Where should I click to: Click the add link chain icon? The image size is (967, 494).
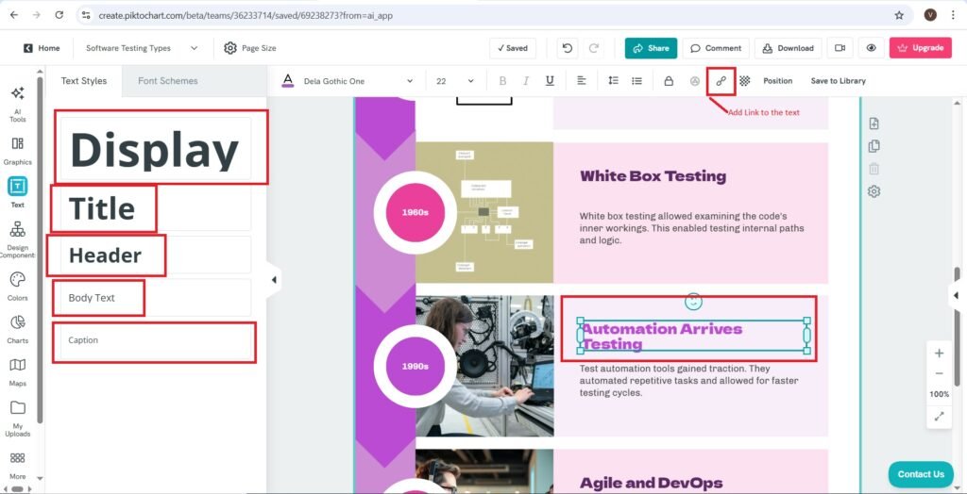point(721,81)
